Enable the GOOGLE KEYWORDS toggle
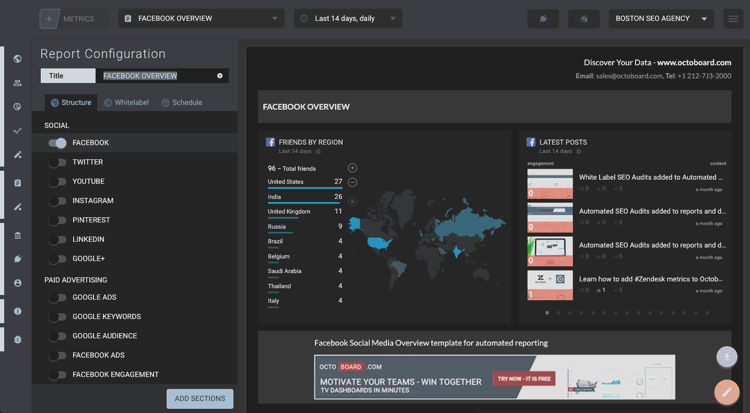This screenshot has height=413, width=750. pyautogui.click(x=57, y=317)
